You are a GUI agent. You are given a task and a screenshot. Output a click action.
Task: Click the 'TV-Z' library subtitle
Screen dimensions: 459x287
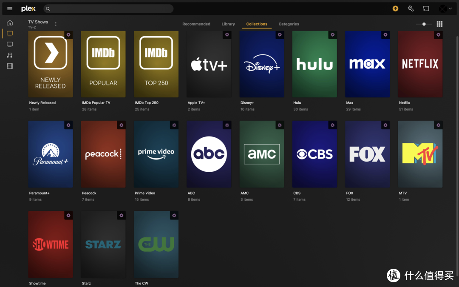coord(32,28)
